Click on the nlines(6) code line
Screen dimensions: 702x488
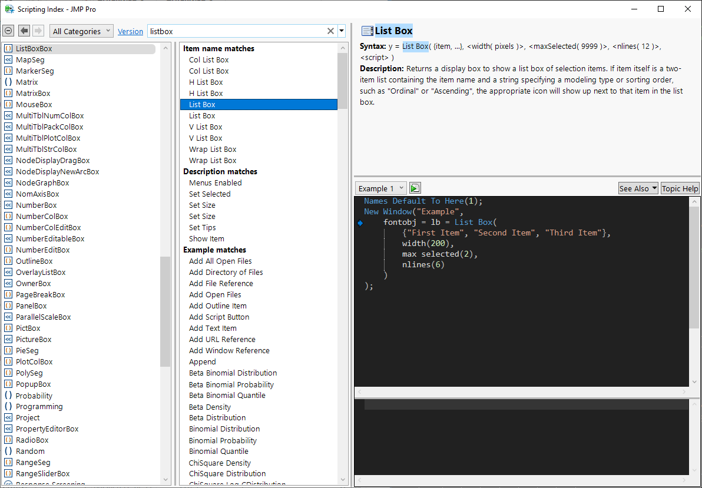coord(423,264)
